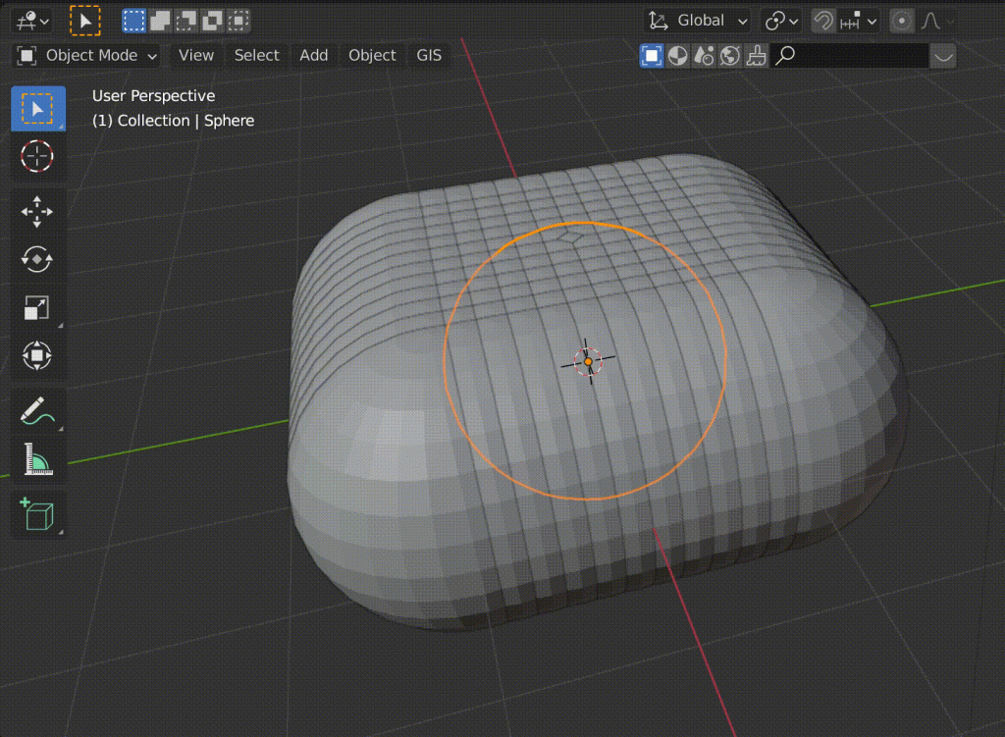
Task: Open the Object Mode dropdown
Action: point(85,56)
